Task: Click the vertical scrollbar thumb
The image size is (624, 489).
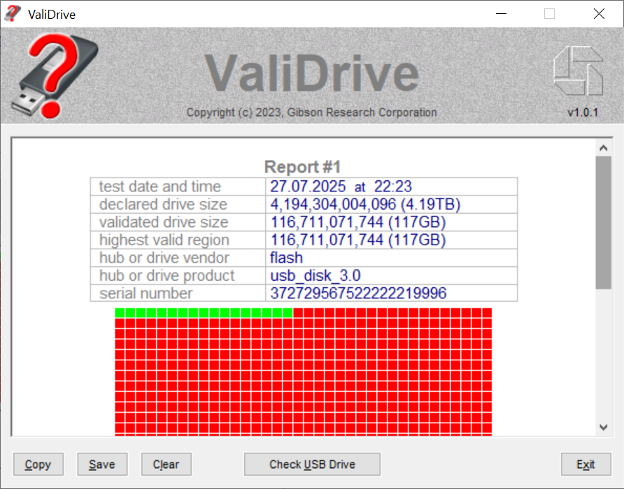Action: [603, 223]
